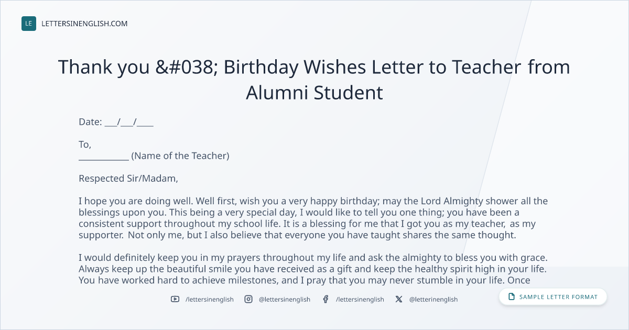
Task: Click the YouTube icon in footer
Action: tap(175, 299)
